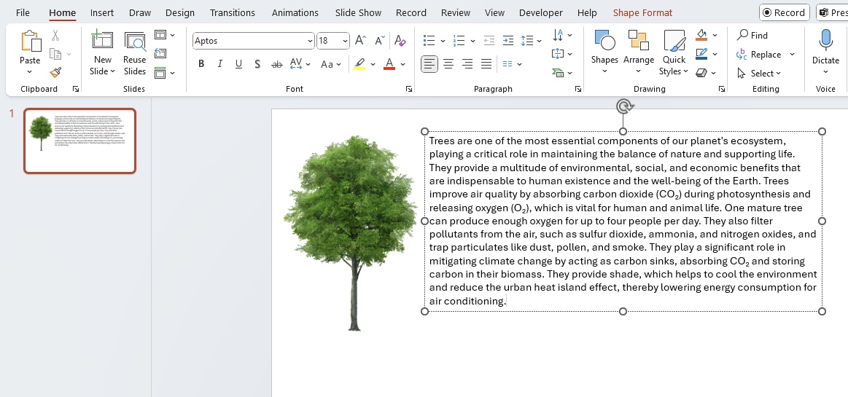Viewport: 848px width, 397px height.
Task: Expand the Select dropdown
Action: (779, 74)
